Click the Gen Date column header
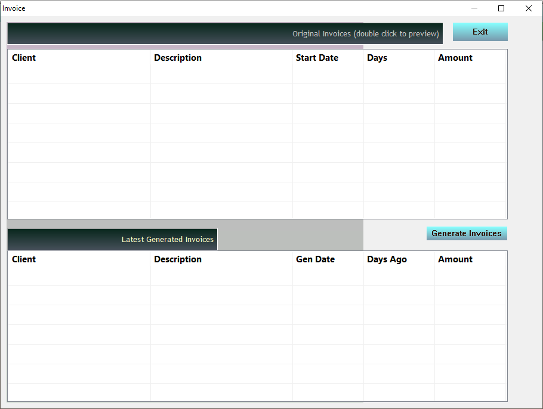Image resolution: width=543 pixels, height=409 pixels. [x=316, y=259]
